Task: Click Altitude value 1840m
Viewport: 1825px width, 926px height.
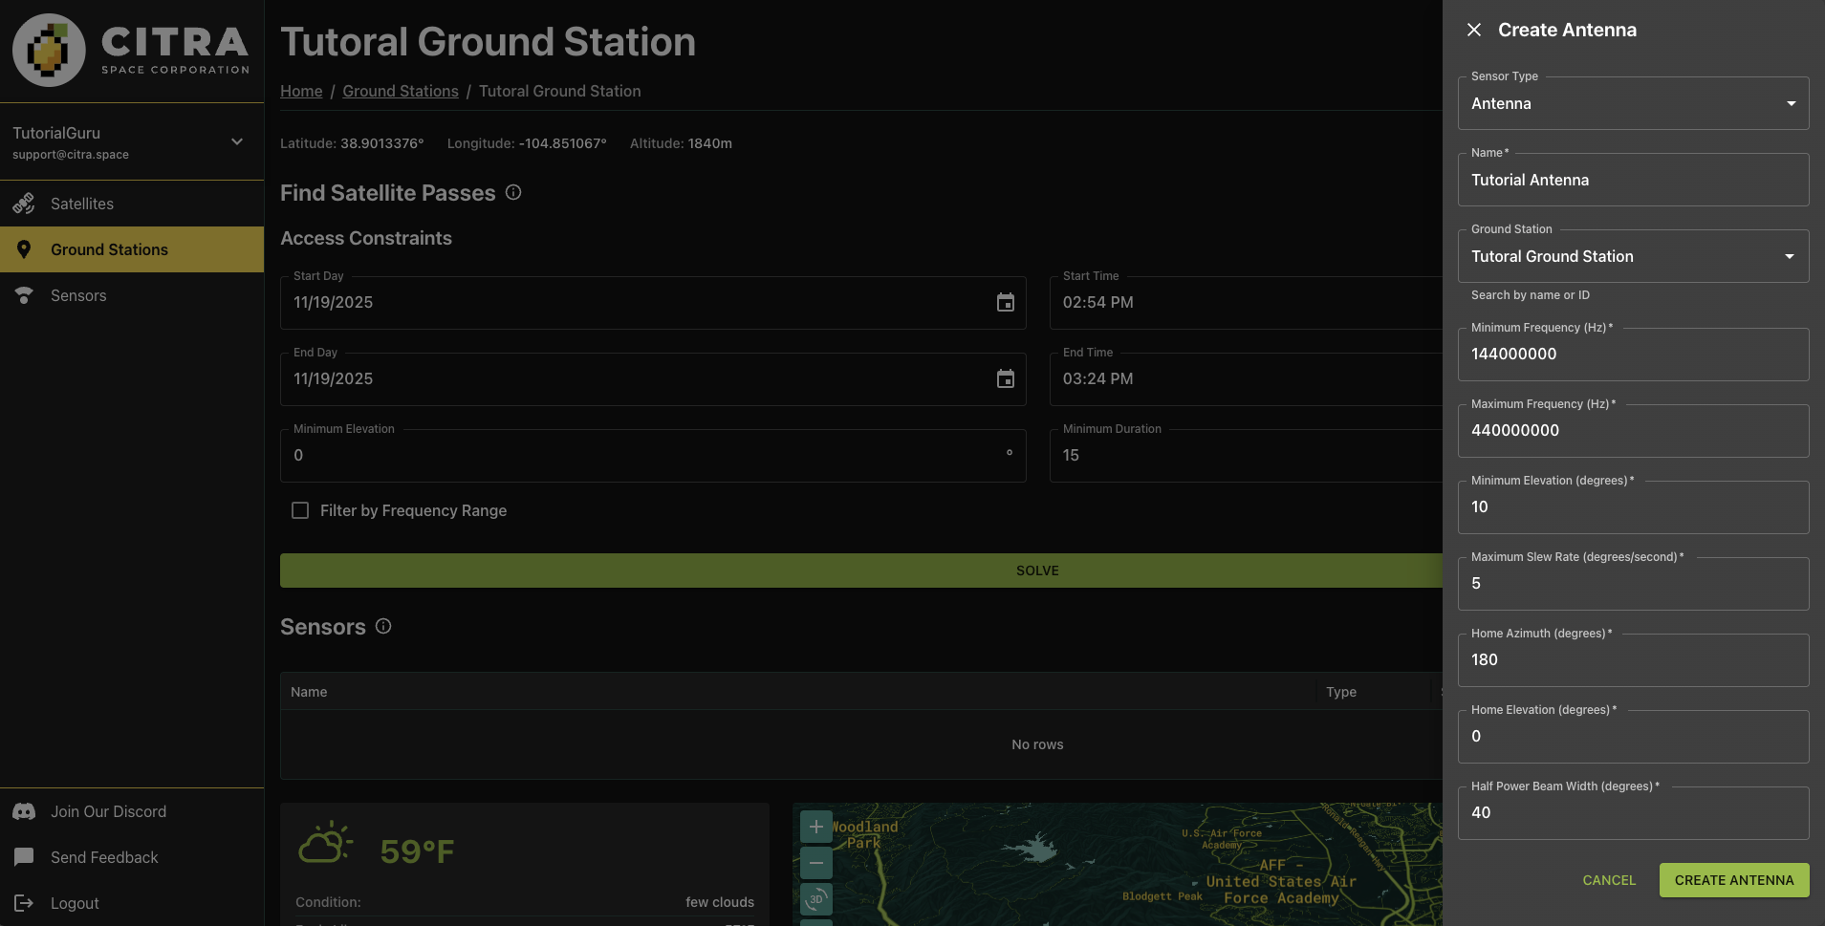Action: [x=710, y=143]
